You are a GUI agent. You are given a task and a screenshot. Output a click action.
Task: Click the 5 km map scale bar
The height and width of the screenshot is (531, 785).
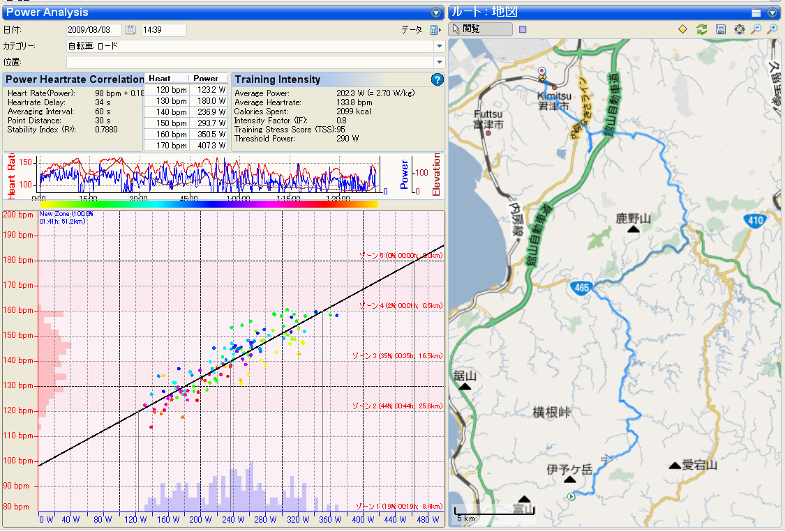coord(494,514)
